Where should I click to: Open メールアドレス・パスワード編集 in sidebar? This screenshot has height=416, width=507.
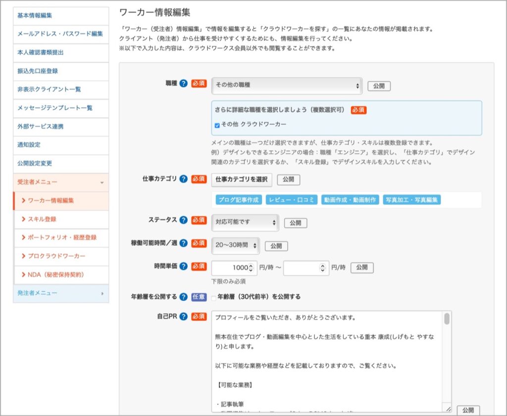pos(61,34)
